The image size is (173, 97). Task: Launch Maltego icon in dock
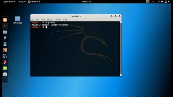(x=5, y=56)
